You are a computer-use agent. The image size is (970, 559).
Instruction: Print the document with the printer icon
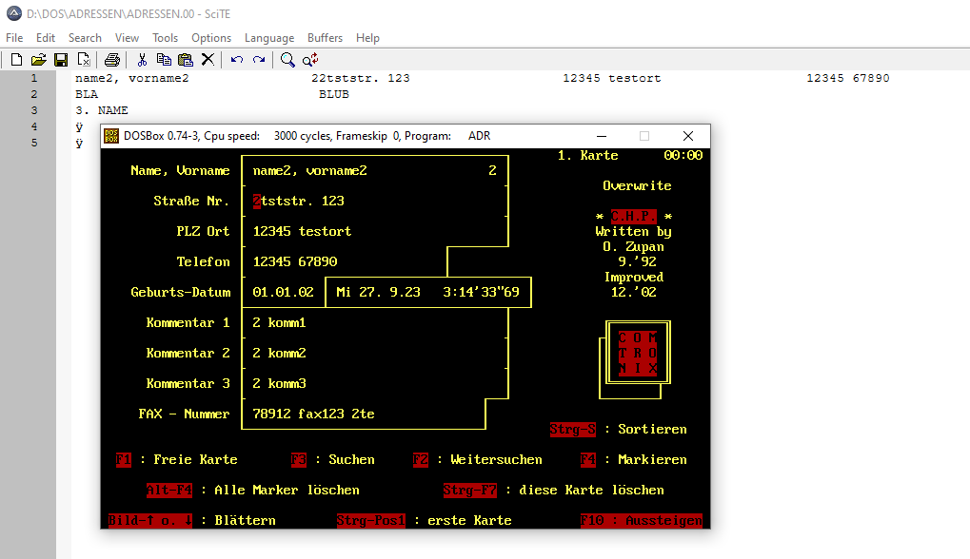click(x=112, y=60)
